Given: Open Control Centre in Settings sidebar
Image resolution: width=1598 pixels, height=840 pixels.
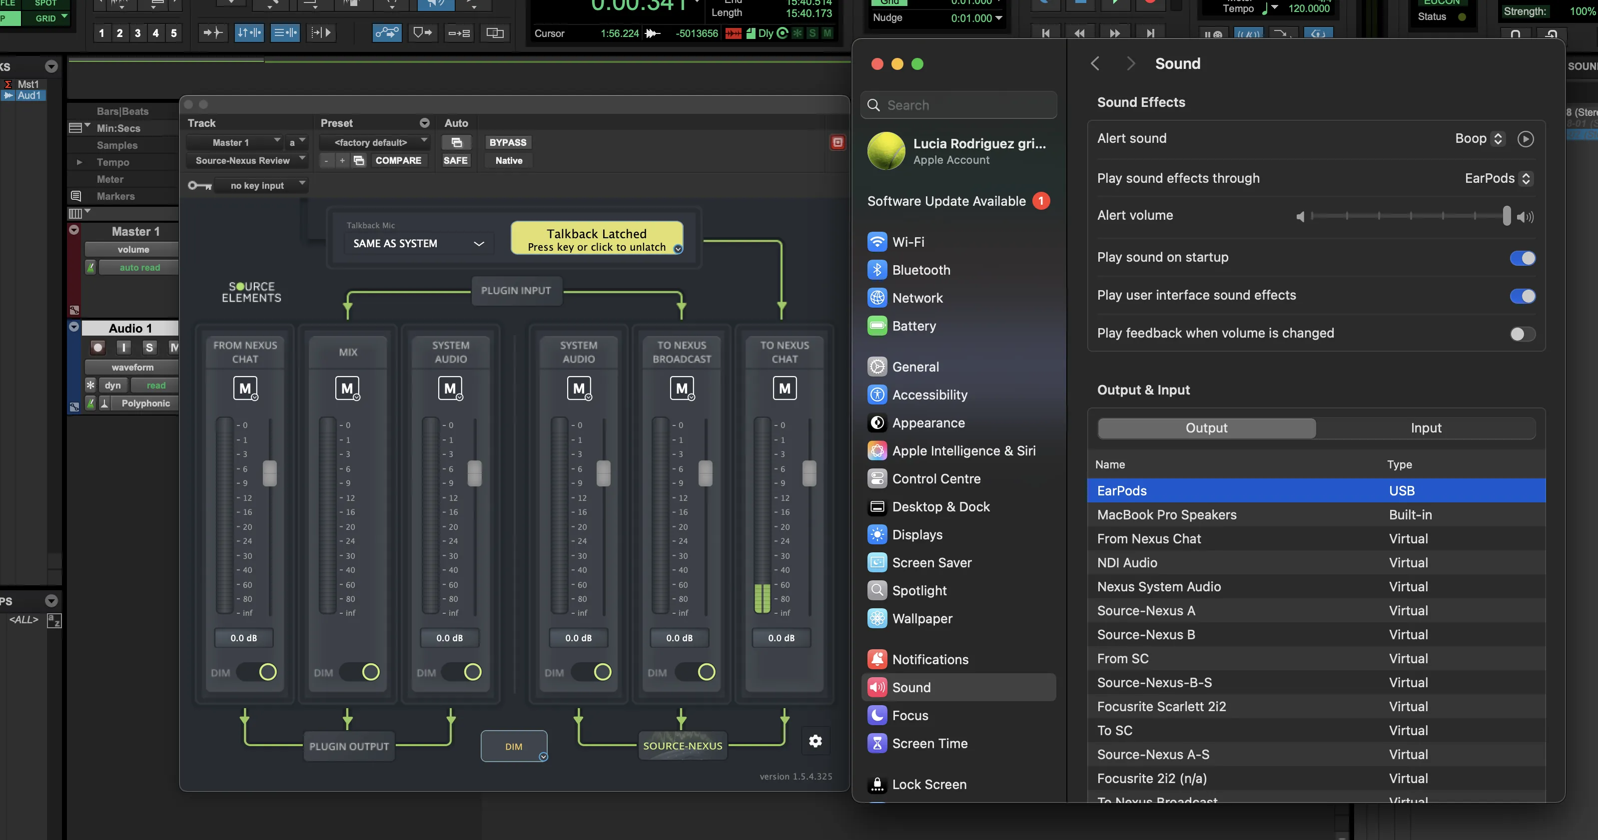Looking at the screenshot, I should point(958,478).
